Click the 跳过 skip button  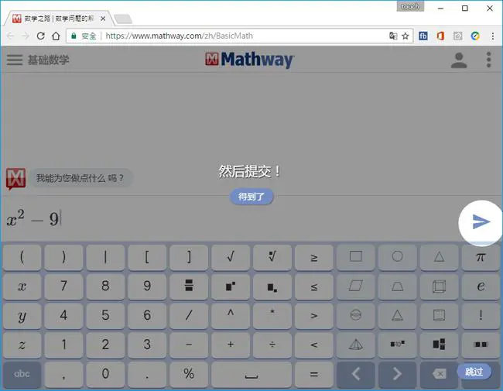pyautogui.click(x=474, y=372)
